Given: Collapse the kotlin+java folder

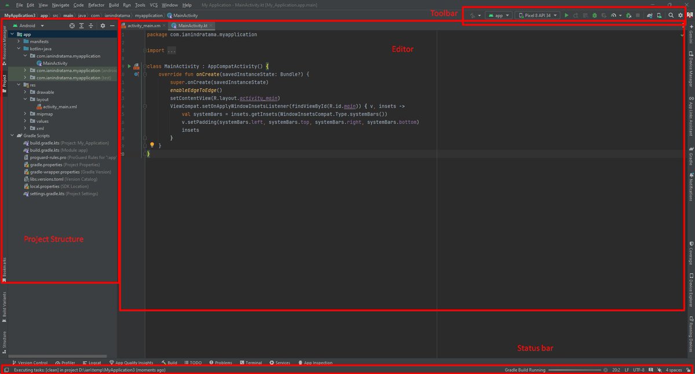Looking at the screenshot, I should 19,49.
